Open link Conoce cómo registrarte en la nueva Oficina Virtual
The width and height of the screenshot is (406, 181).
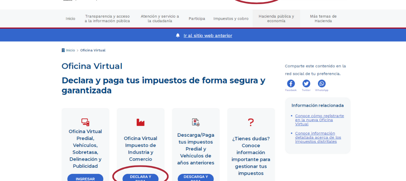point(319,120)
